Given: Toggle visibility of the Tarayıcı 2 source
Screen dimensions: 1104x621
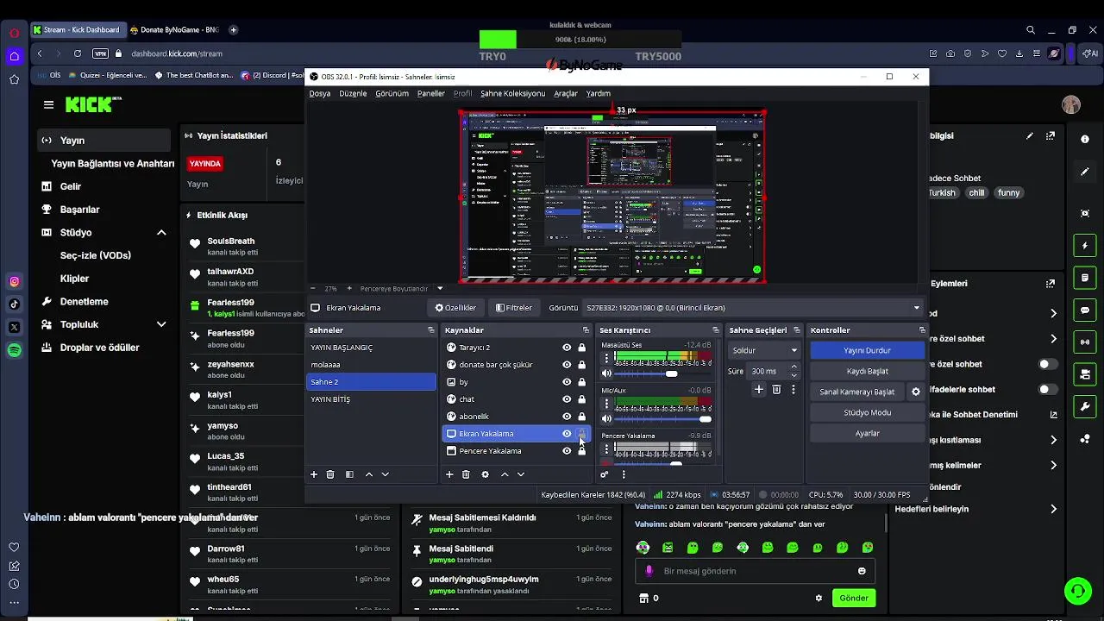Looking at the screenshot, I should click(x=567, y=348).
